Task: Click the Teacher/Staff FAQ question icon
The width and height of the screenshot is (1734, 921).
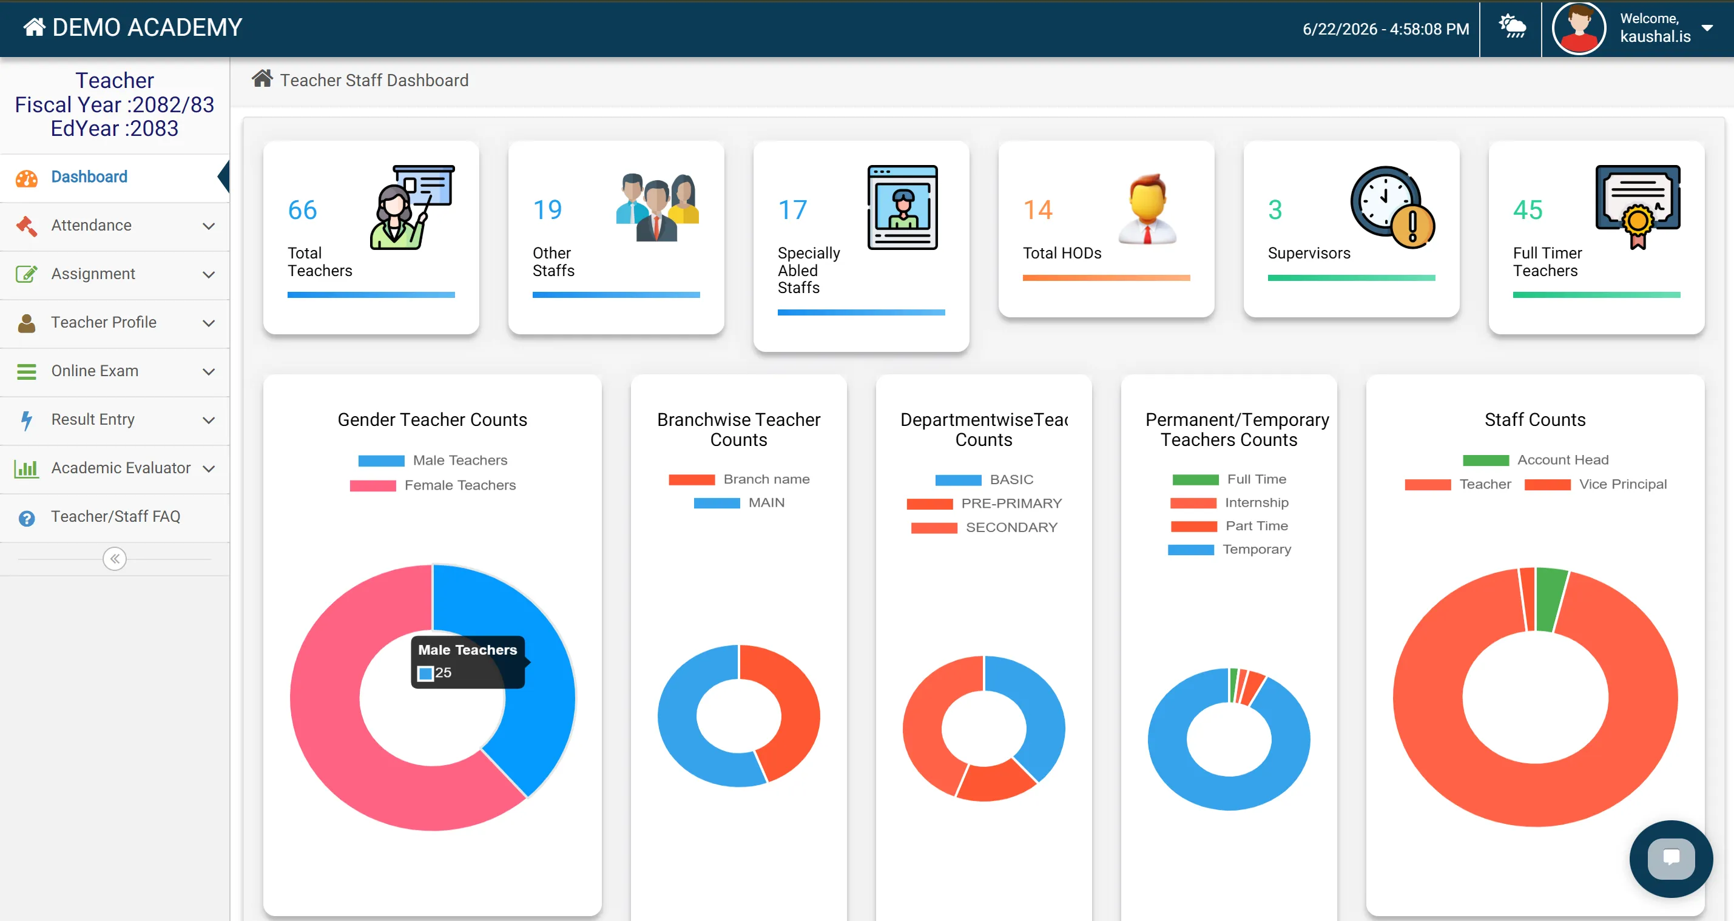Action: 26,518
